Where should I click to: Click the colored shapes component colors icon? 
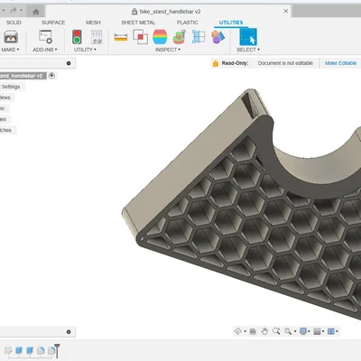[x=218, y=37]
